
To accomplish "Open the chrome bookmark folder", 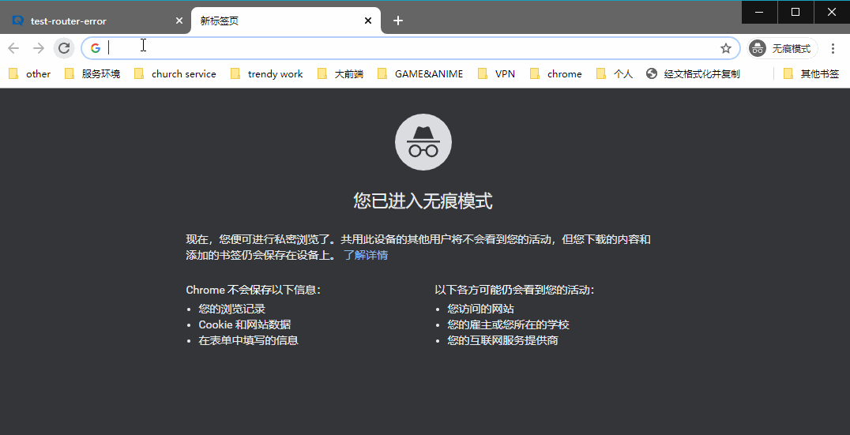I will pos(556,73).
